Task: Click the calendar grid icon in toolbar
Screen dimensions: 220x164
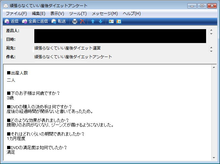Action: pyautogui.click(x=119, y=21)
